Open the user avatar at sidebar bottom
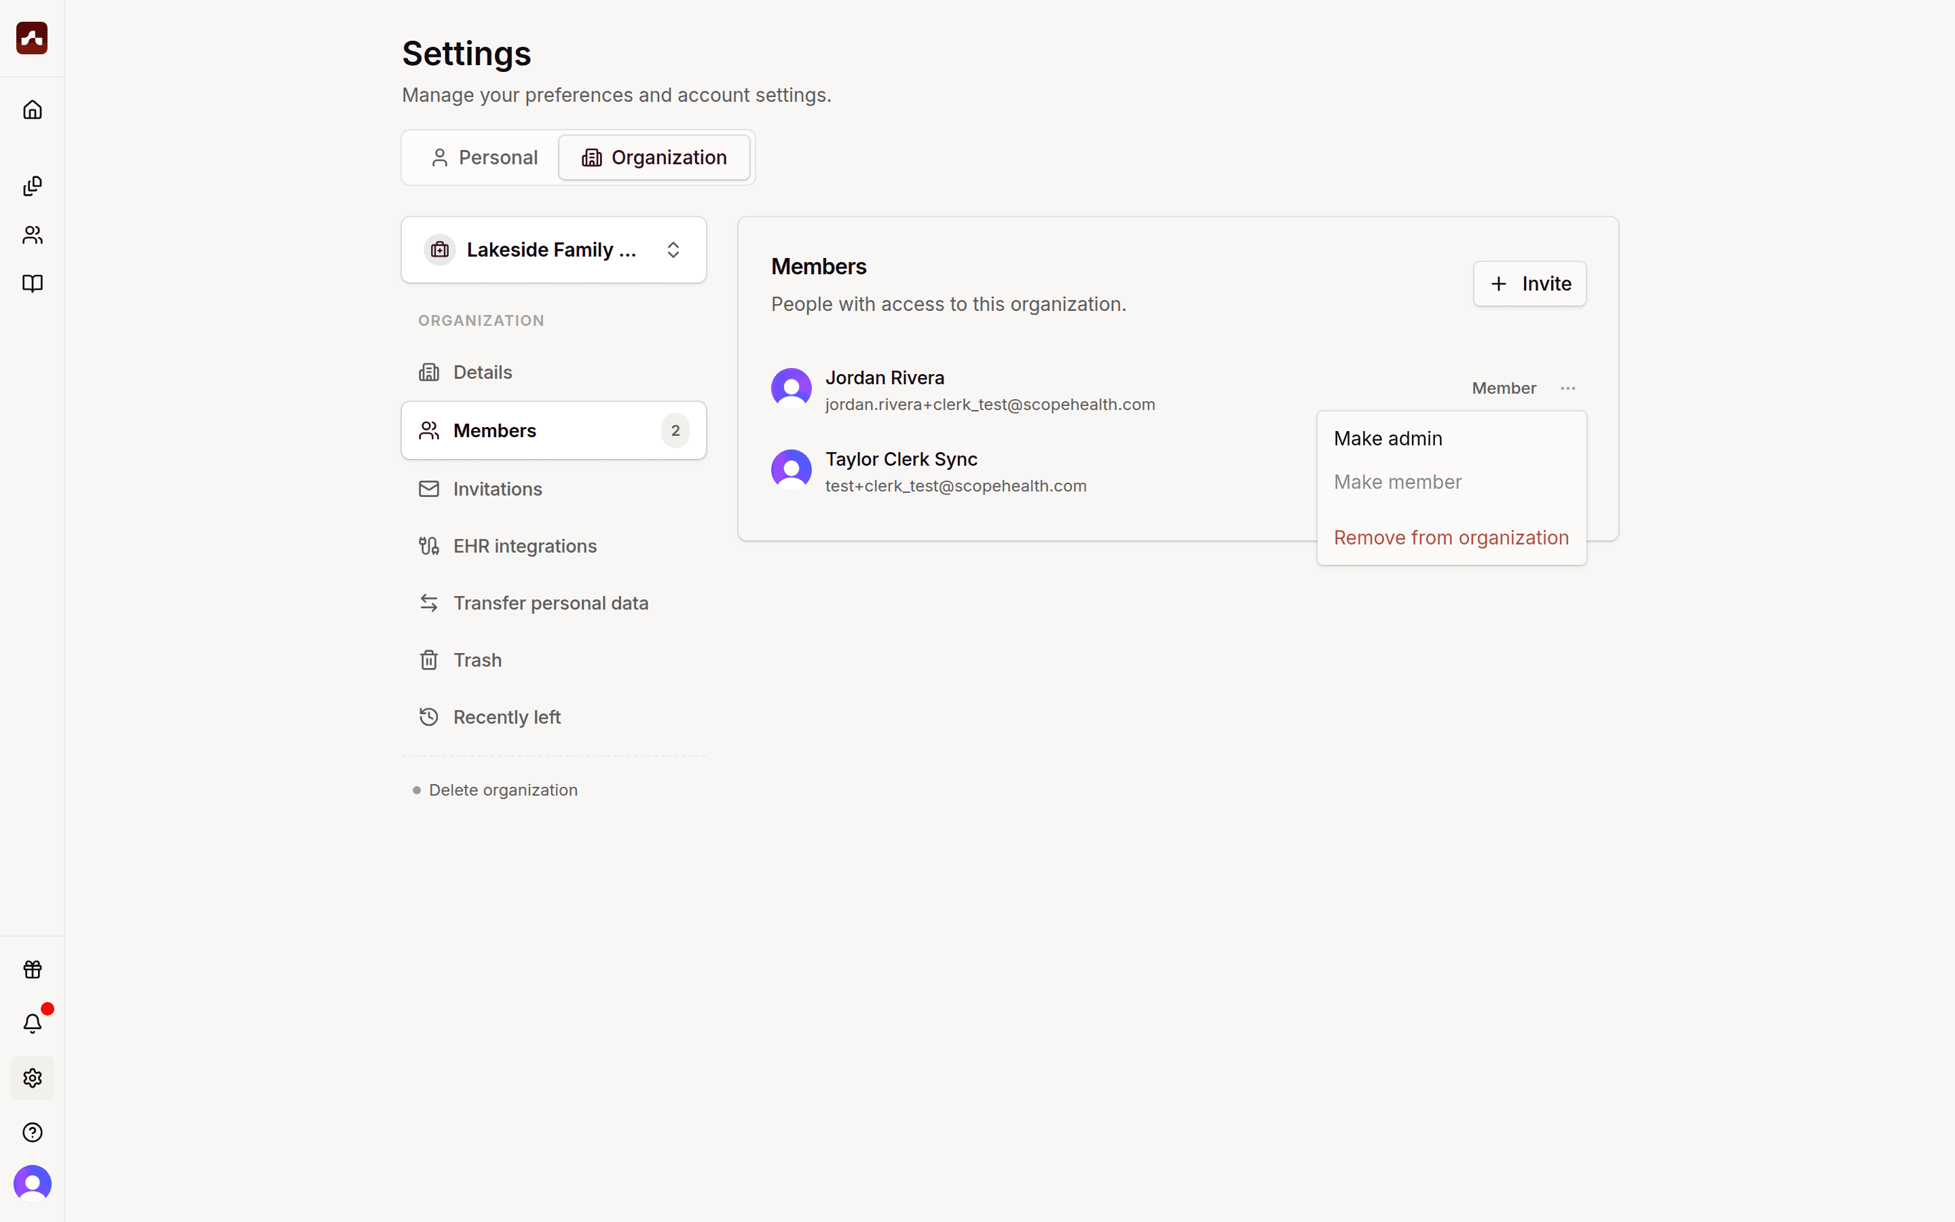 pos(33,1184)
